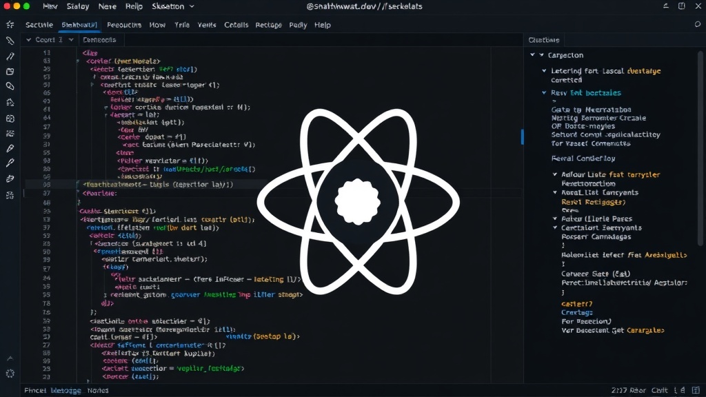Image resolution: width=706 pixels, height=397 pixels.
Task: Click the sparkle icon left of the Sectvile tab
Action: click(10, 25)
